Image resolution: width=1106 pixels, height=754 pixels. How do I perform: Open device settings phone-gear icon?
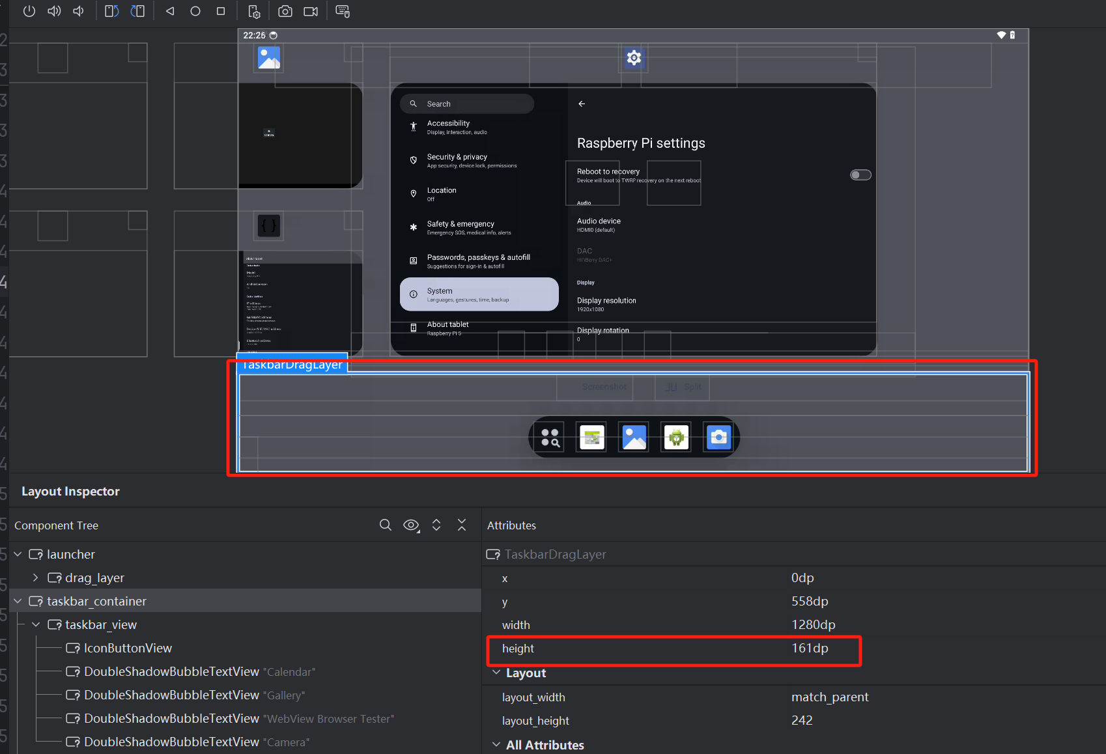coord(254,11)
